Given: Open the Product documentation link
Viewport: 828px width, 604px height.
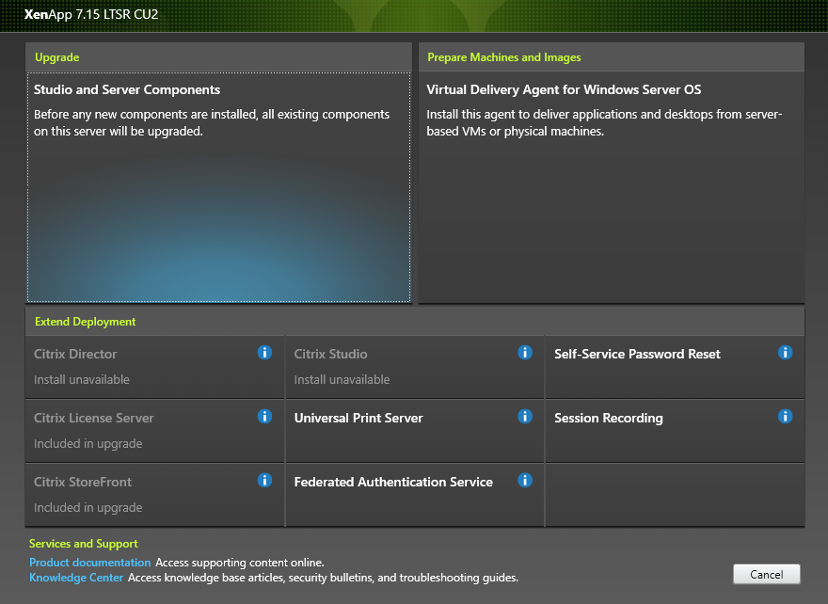Looking at the screenshot, I should pyautogui.click(x=89, y=563).
